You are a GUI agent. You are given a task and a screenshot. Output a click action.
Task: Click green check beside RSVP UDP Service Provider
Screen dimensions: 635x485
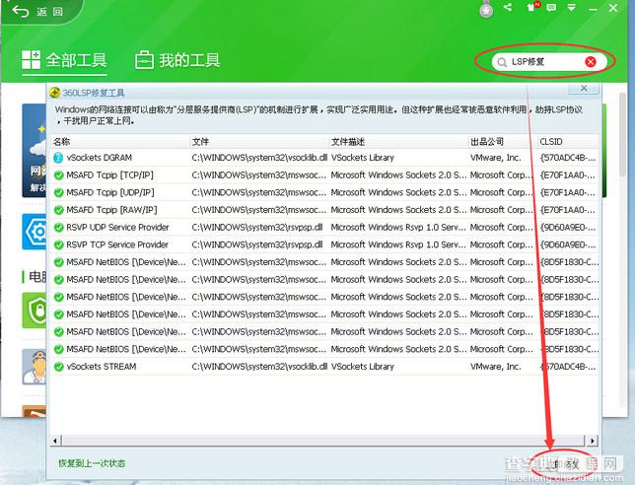point(59,228)
